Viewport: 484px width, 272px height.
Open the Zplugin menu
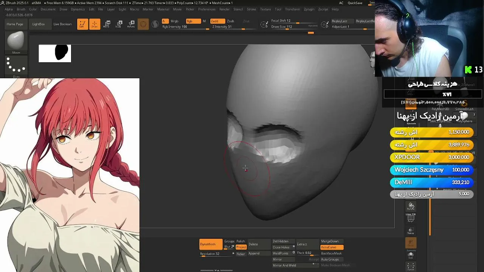tap(309, 9)
